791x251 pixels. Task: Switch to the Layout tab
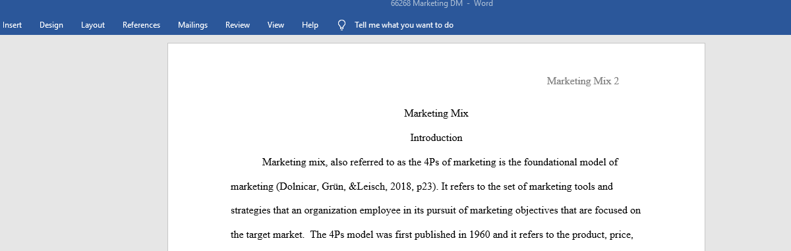coord(93,25)
